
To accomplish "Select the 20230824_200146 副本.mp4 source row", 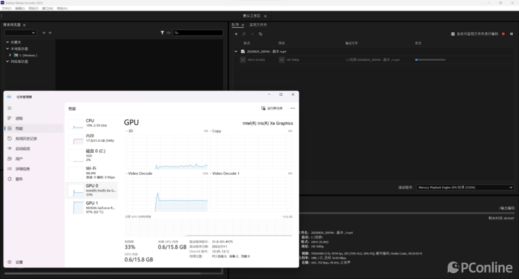I will pyautogui.click(x=374, y=52).
